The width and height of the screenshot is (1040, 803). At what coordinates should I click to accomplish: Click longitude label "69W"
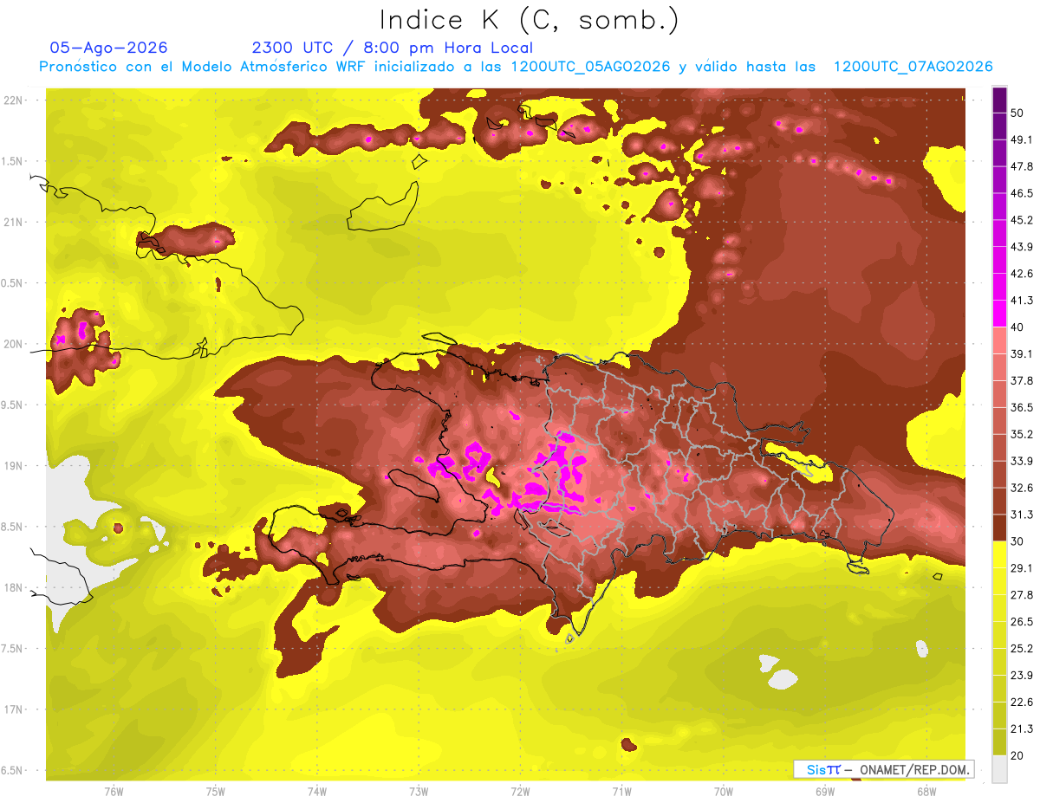pos(825,792)
